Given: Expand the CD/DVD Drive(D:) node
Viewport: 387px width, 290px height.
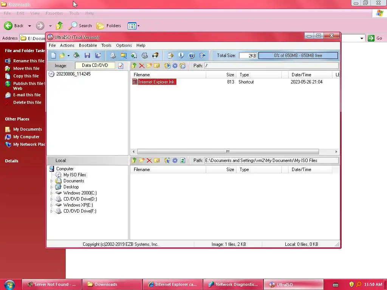Looking at the screenshot, I should click(x=51, y=199).
